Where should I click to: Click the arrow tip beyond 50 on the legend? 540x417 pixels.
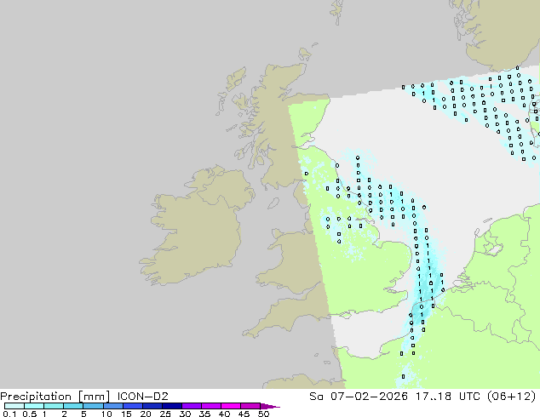270,406
